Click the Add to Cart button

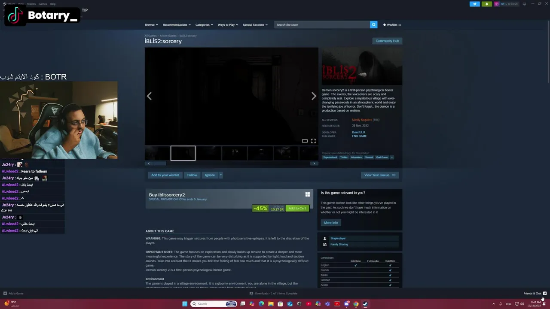297,208
